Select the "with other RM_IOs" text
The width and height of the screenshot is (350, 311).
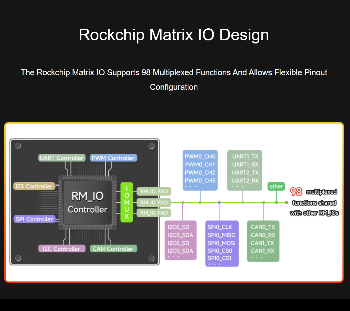tap(314, 213)
